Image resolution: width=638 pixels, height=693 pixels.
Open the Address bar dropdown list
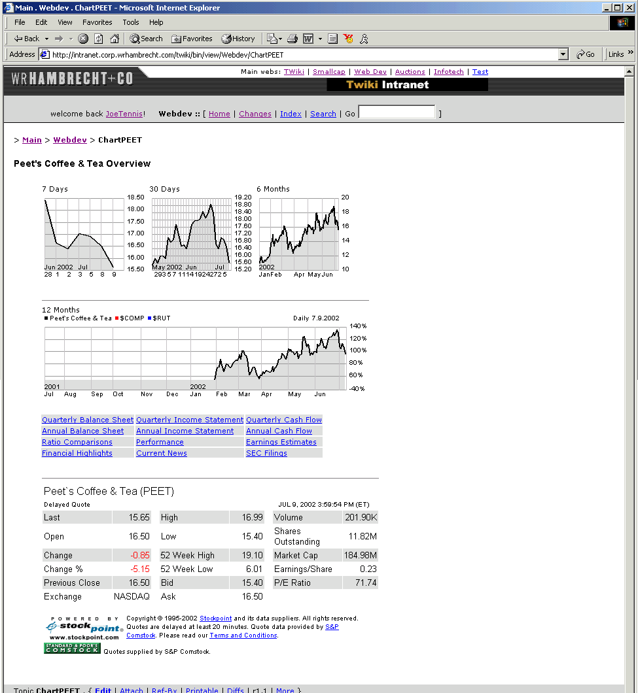(x=563, y=55)
